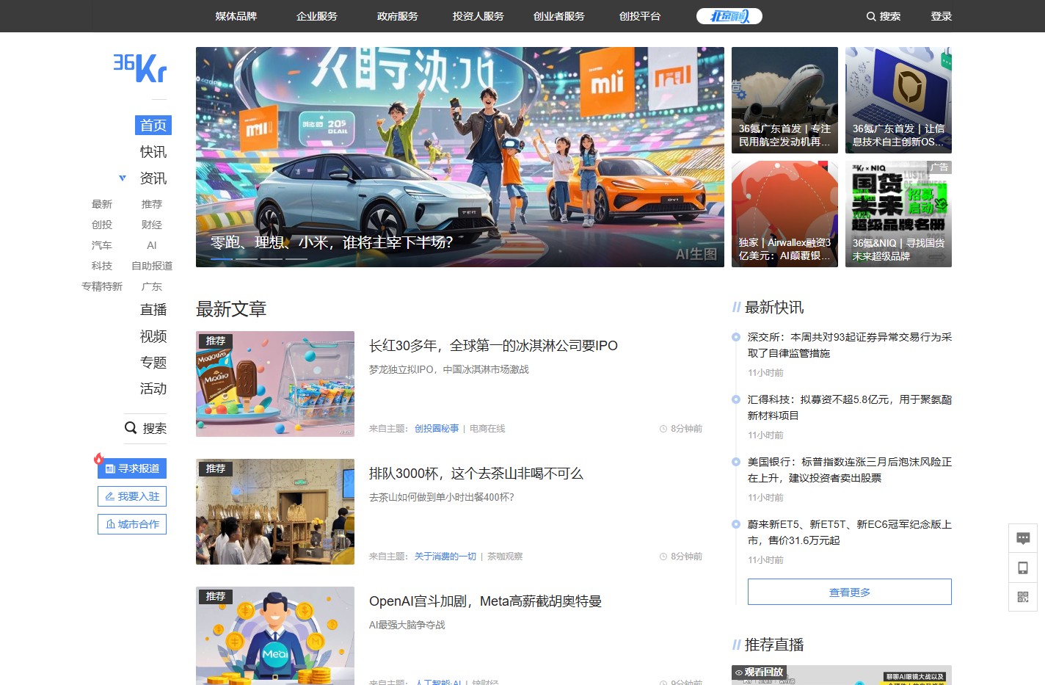Select 汽车 news subcategory
The image size is (1045, 685).
pos(102,245)
